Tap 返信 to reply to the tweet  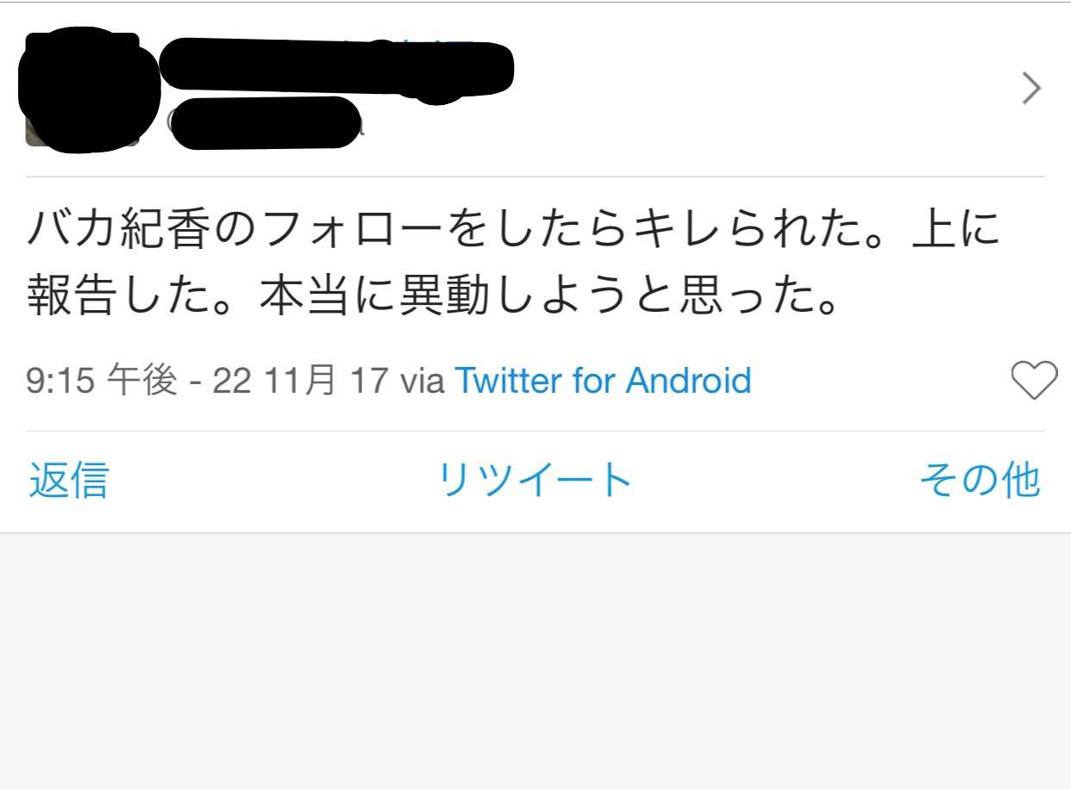click(69, 481)
